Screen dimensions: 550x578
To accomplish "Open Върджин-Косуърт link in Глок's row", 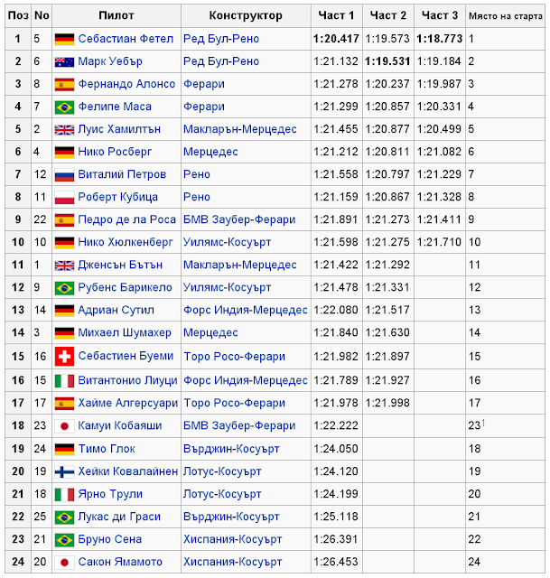I will coord(231,449).
